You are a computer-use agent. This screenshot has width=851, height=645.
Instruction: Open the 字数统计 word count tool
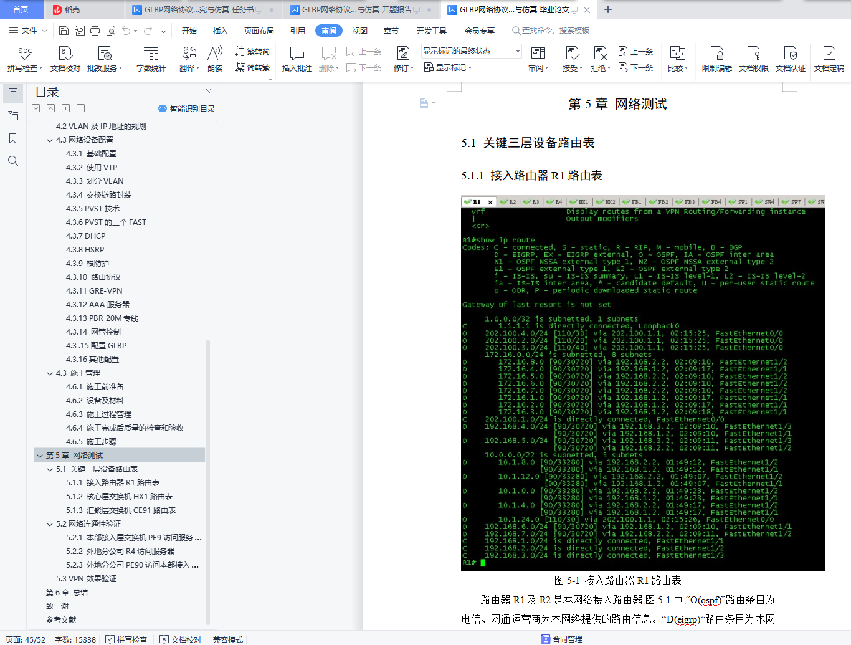click(151, 59)
